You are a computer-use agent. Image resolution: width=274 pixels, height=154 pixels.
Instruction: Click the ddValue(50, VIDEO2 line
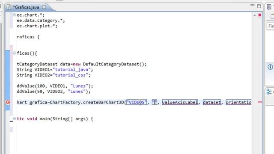[x=54, y=92]
